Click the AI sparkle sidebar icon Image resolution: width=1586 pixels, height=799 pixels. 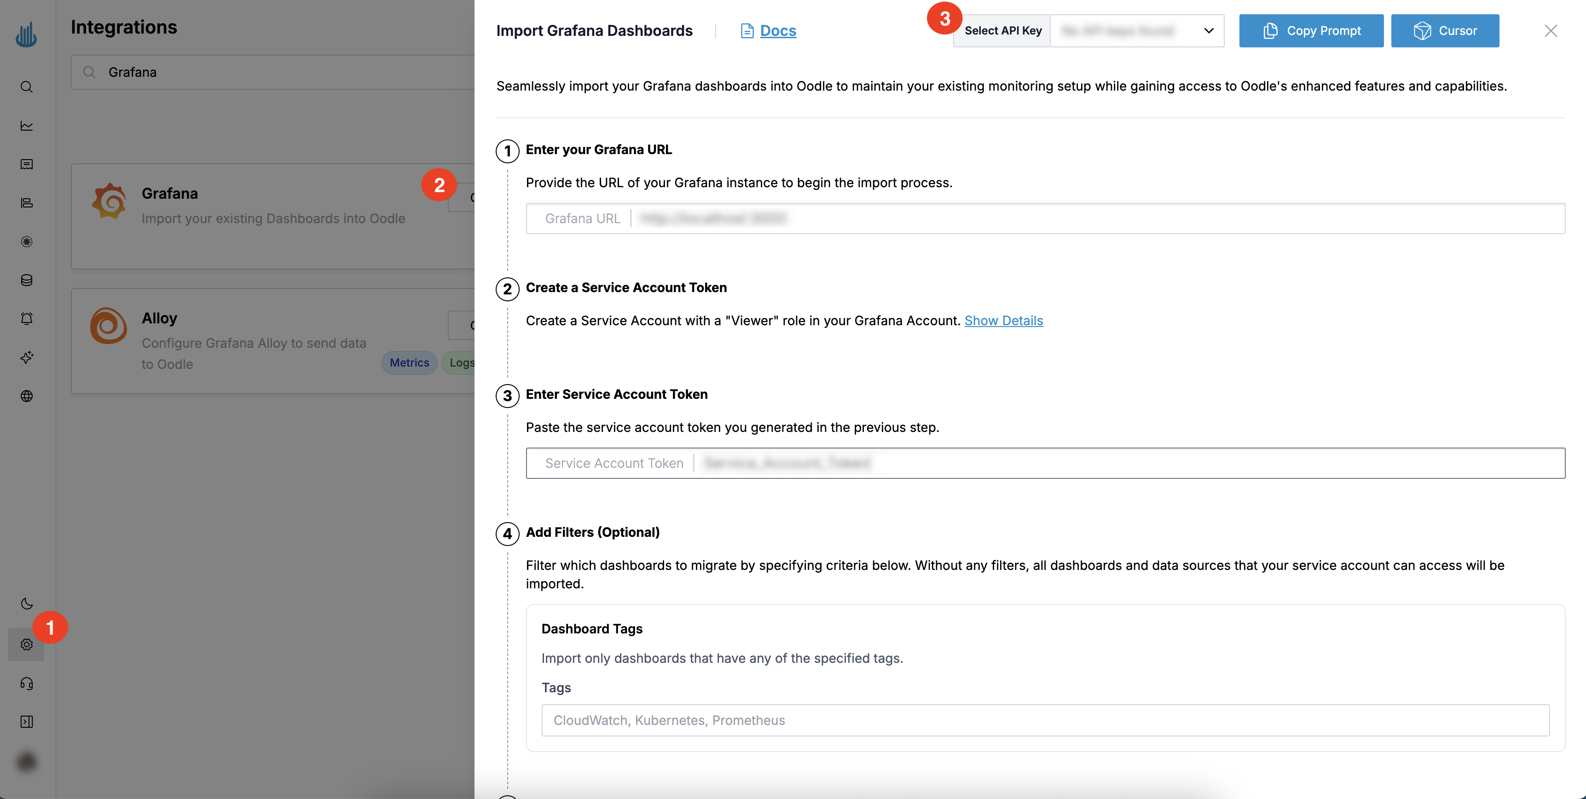[x=27, y=357]
